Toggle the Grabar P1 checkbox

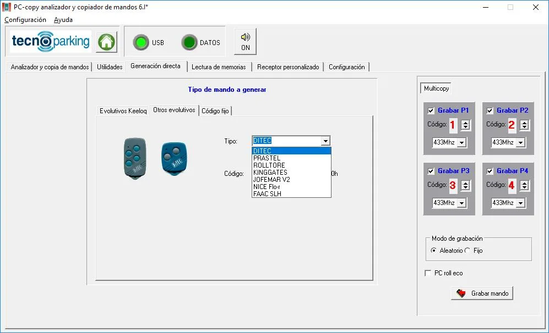click(x=431, y=111)
